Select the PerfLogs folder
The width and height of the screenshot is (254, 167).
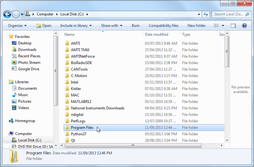point(144,121)
